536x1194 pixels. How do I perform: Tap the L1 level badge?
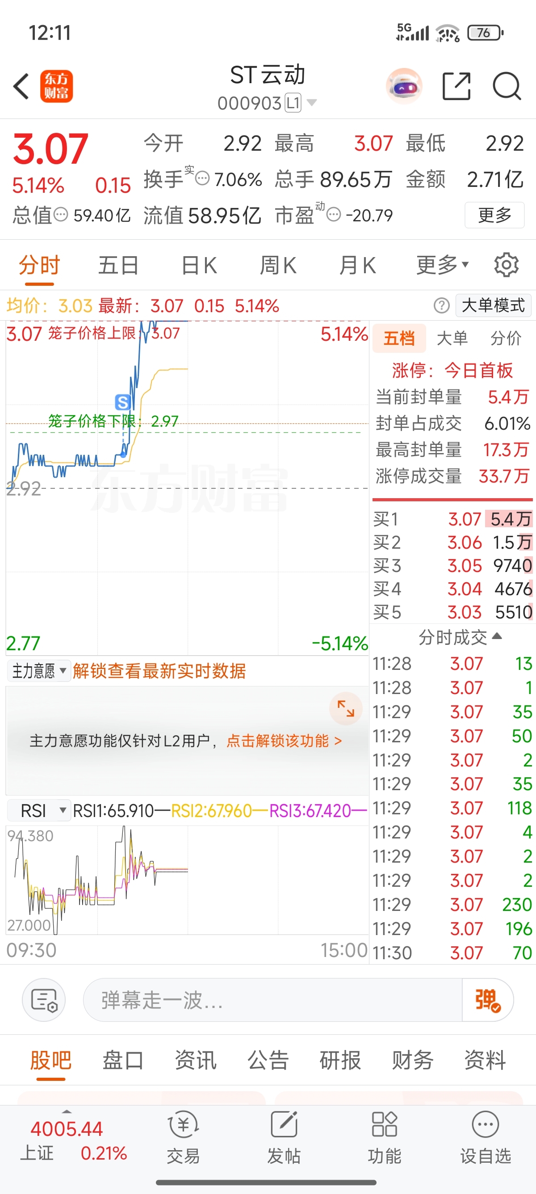293,103
